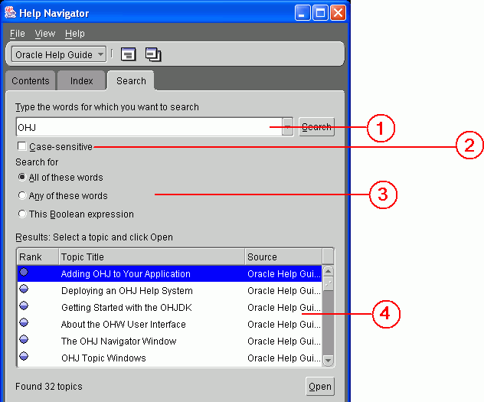This screenshot has width=484, height=402.
Task: Open the File menu
Action: click(x=18, y=34)
